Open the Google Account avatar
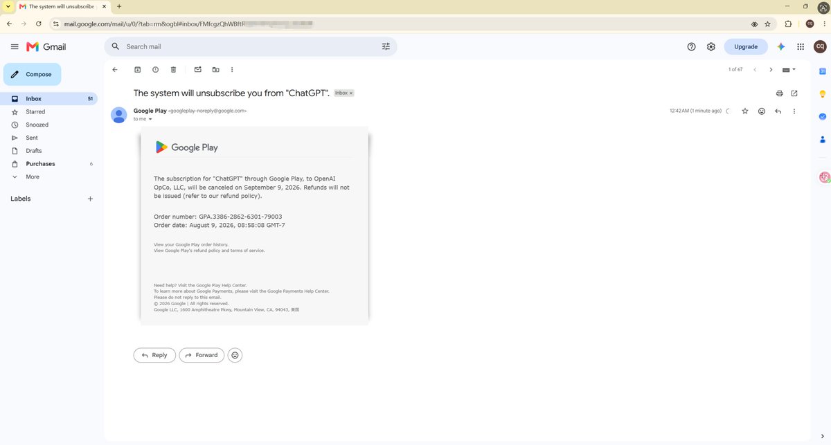Viewport: 831px width, 445px height. pyautogui.click(x=820, y=46)
